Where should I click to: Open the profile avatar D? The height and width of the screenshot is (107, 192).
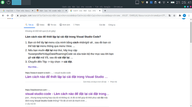[x=184, y=15]
